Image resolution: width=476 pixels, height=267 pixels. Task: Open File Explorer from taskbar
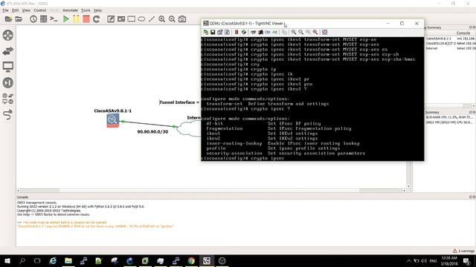[x=68, y=260]
